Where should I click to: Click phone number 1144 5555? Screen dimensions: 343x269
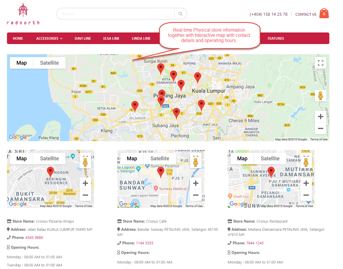[145, 243]
